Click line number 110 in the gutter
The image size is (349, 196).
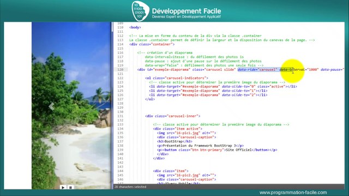120,27
